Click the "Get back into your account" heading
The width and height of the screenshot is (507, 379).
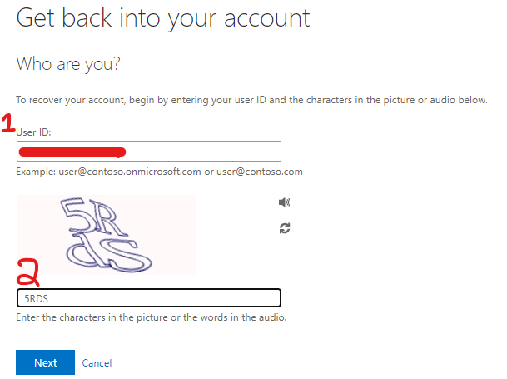(163, 17)
